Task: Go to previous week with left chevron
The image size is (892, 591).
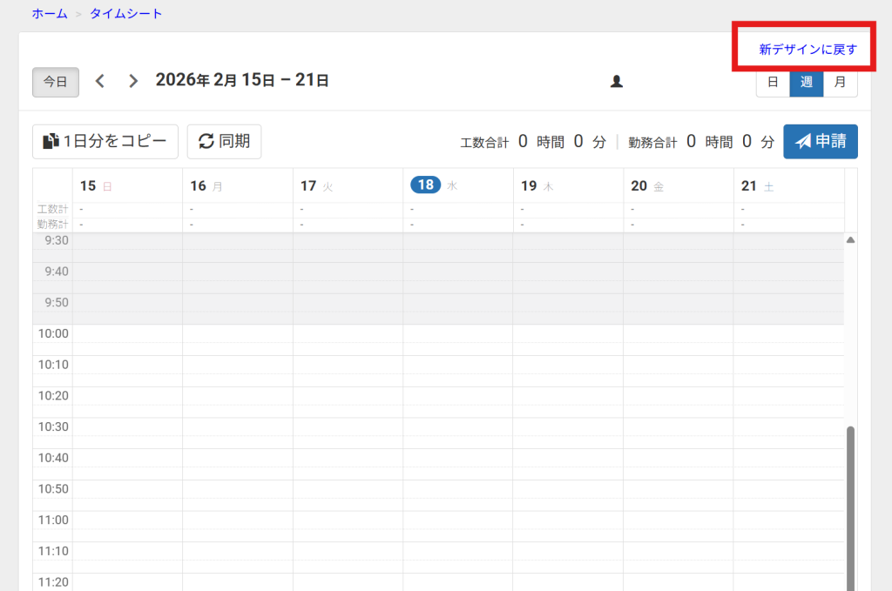Action: tap(100, 81)
